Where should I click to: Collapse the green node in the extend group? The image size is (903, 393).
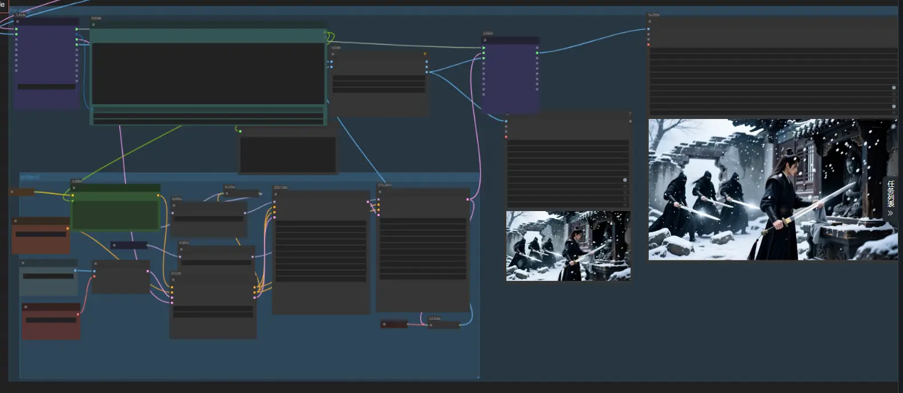point(75,188)
